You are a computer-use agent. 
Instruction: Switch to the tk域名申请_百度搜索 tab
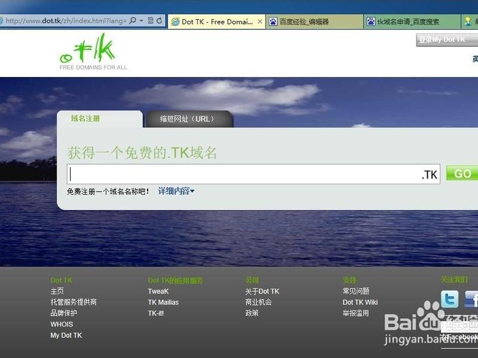click(x=412, y=21)
